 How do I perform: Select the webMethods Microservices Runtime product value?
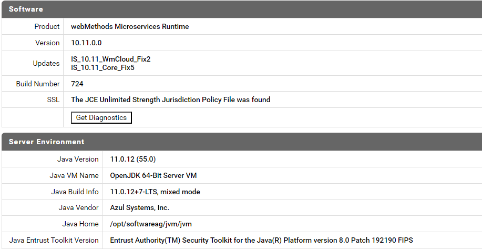(x=130, y=26)
